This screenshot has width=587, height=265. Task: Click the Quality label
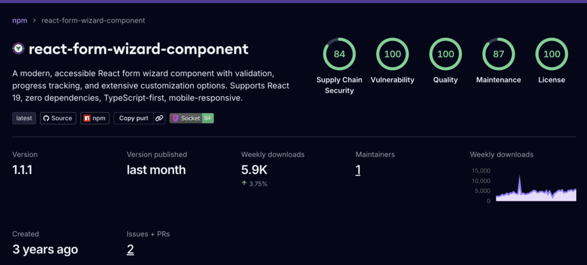click(x=445, y=80)
